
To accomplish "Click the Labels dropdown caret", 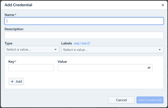I will (160, 50).
